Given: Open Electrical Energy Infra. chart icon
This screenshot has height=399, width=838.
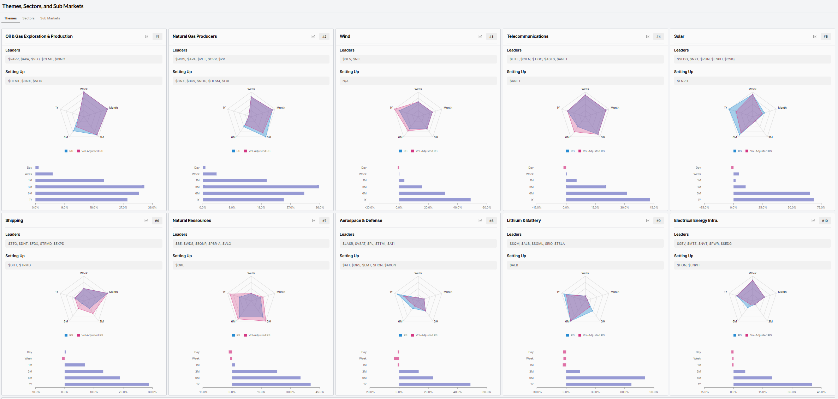Looking at the screenshot, I should coord(813,221).
